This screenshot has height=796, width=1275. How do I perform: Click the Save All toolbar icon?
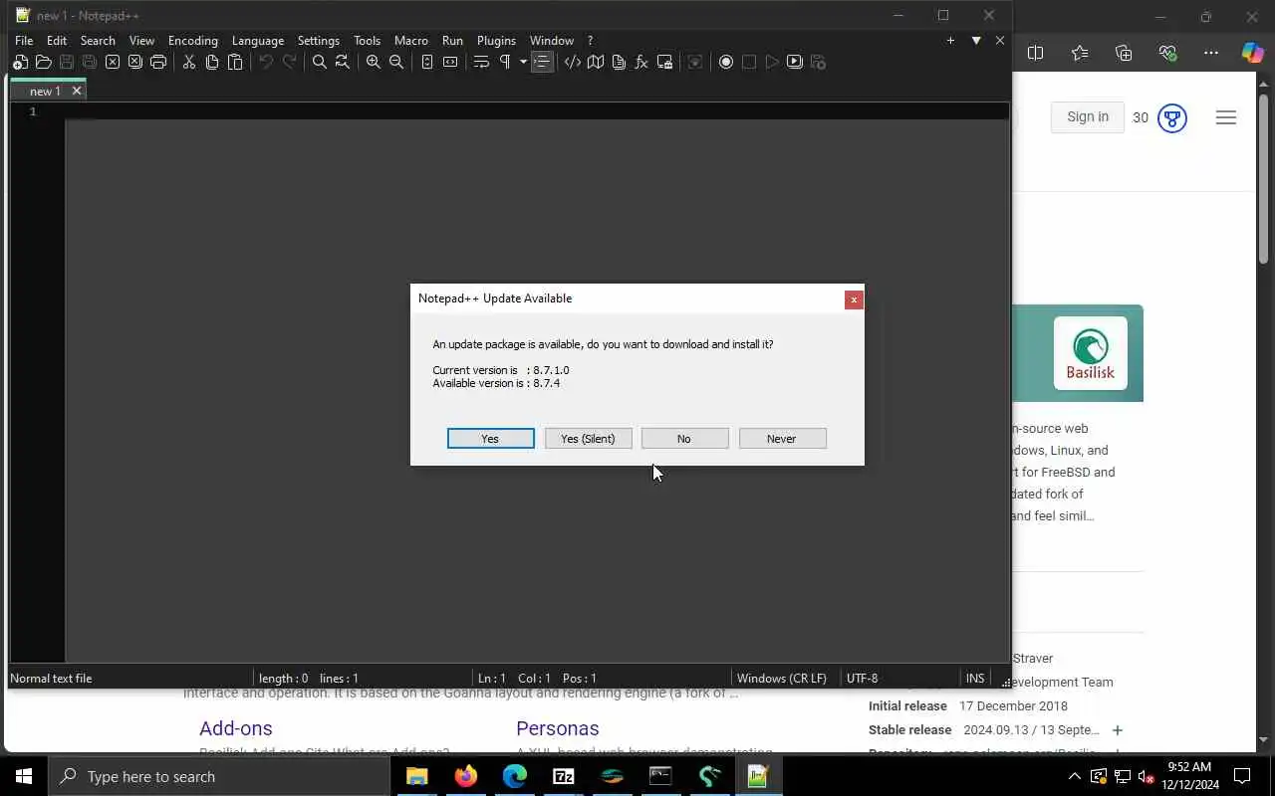(x=90, y=62)
